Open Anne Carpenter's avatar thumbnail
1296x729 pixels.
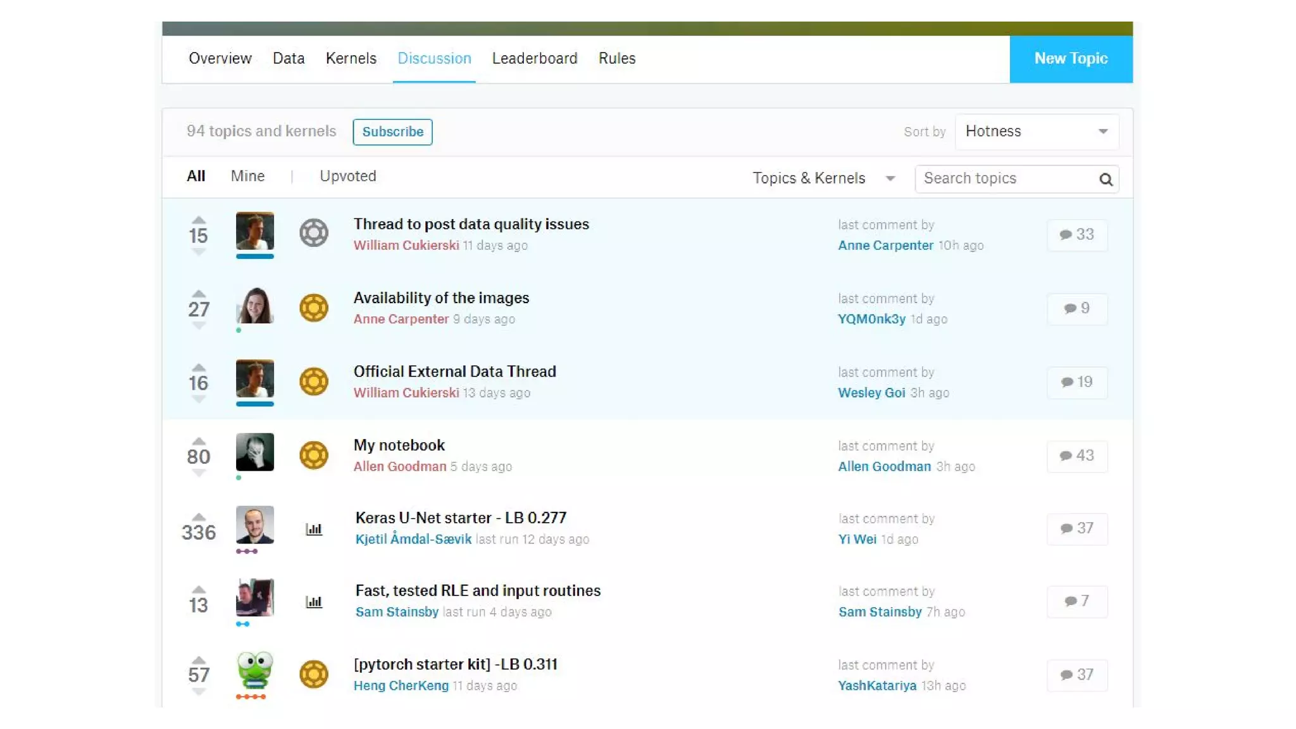(x=254, y=306)
